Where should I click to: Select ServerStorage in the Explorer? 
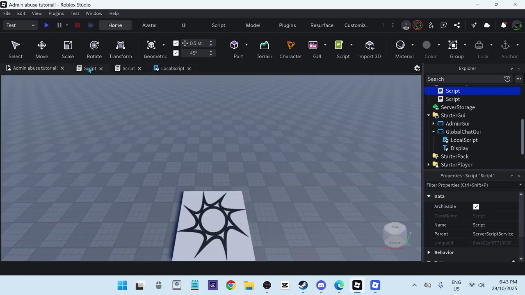[x=458, y=107]
